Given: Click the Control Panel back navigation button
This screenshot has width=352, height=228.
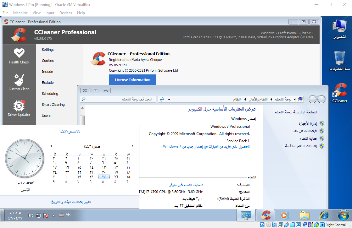Looking at the screenshot, I should (321, 99).
